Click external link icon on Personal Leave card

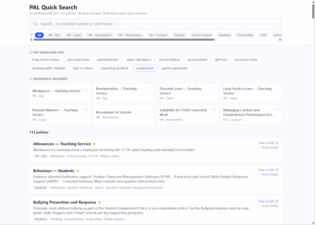pyautogui.click(x=214, y=88)
